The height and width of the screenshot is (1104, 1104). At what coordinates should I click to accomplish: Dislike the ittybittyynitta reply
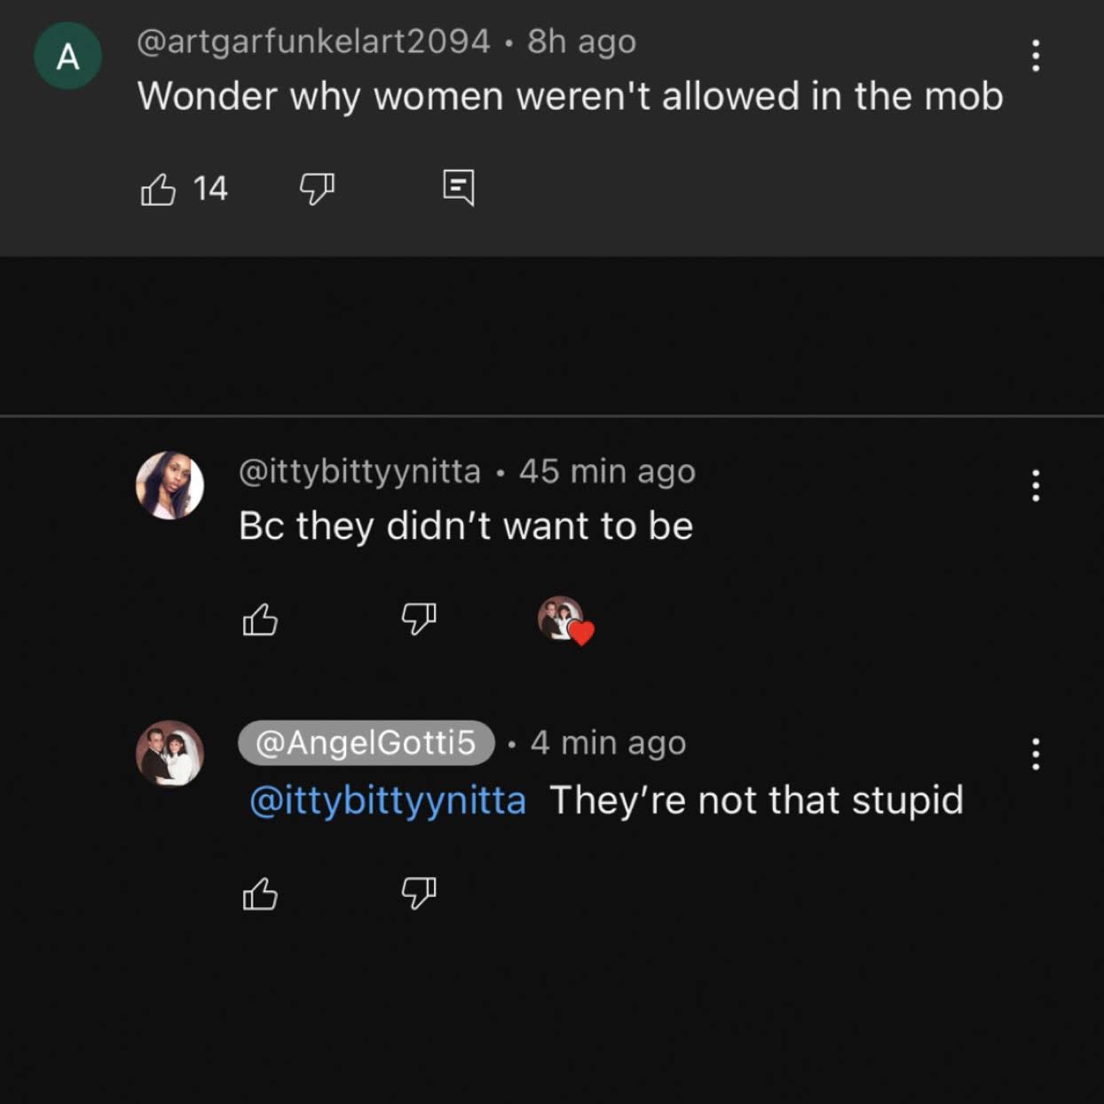(419, 619)
